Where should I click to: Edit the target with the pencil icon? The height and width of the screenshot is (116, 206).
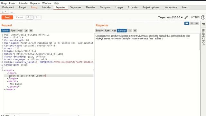pyautogui.click(x=186, y=17)
